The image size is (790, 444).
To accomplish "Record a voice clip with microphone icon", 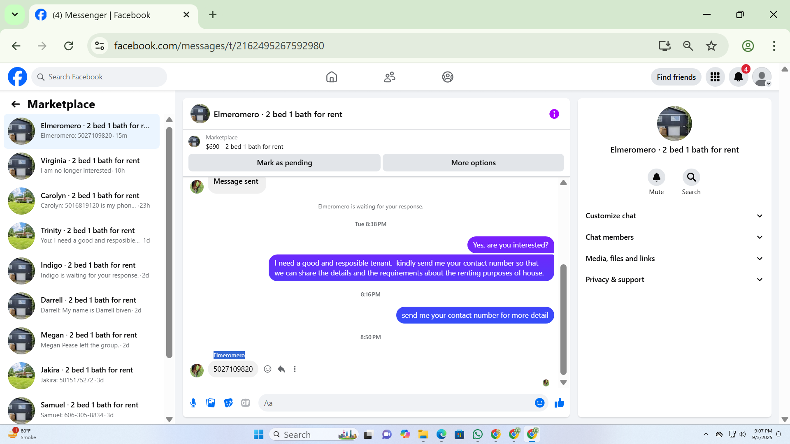I will pos(193,403).
